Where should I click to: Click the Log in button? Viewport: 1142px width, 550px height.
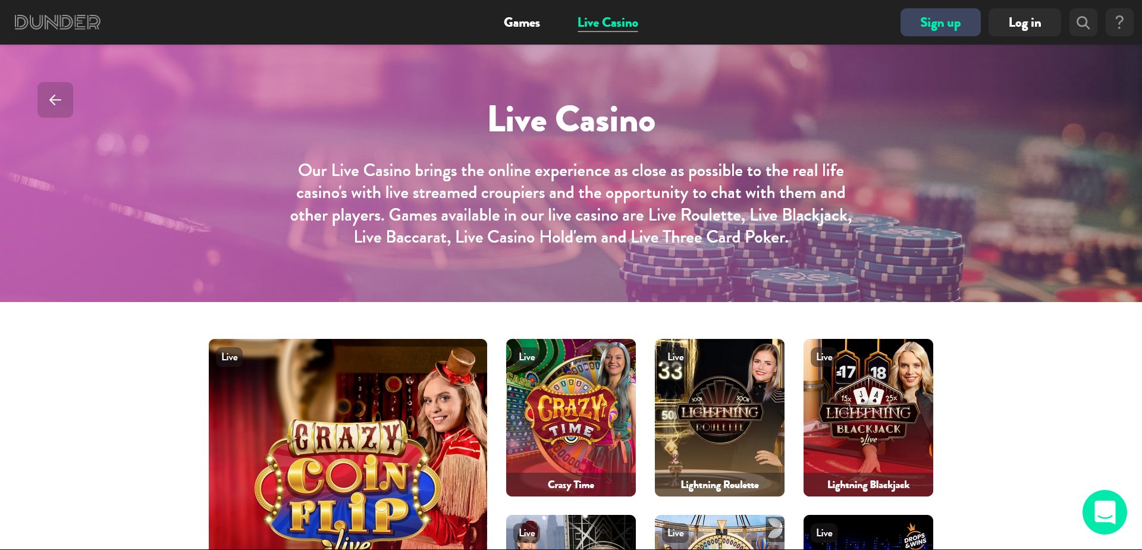[x=1024, y=23]
